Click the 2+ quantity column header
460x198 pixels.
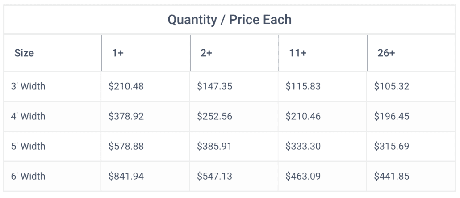(x=206, y=53)
